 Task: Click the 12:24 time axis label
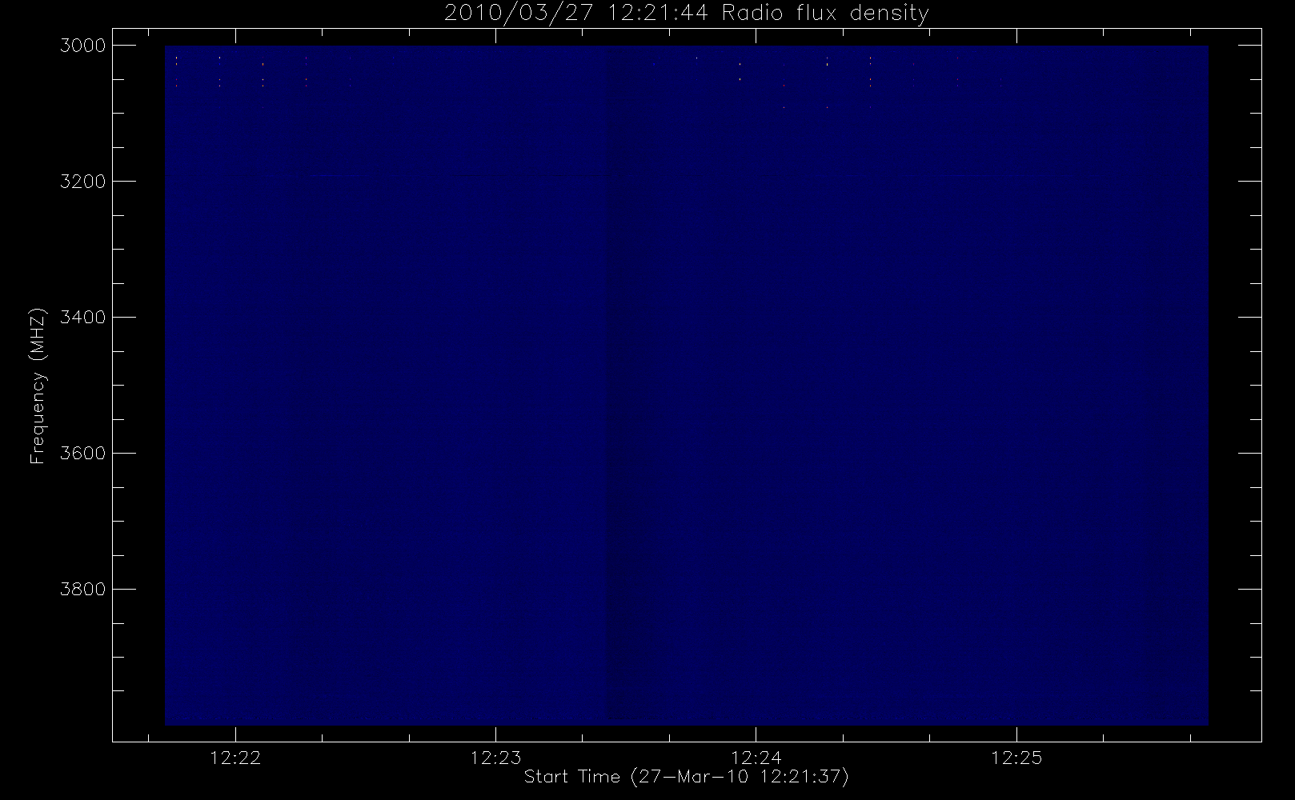(756, 758)
